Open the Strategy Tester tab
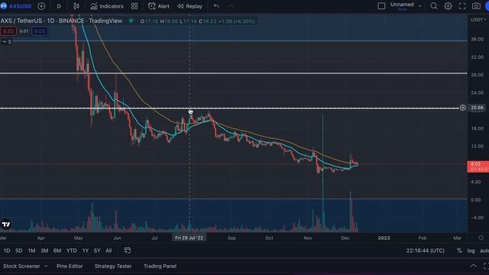Image resolution: width=489 pixels, height=275 pixels. 113,266
